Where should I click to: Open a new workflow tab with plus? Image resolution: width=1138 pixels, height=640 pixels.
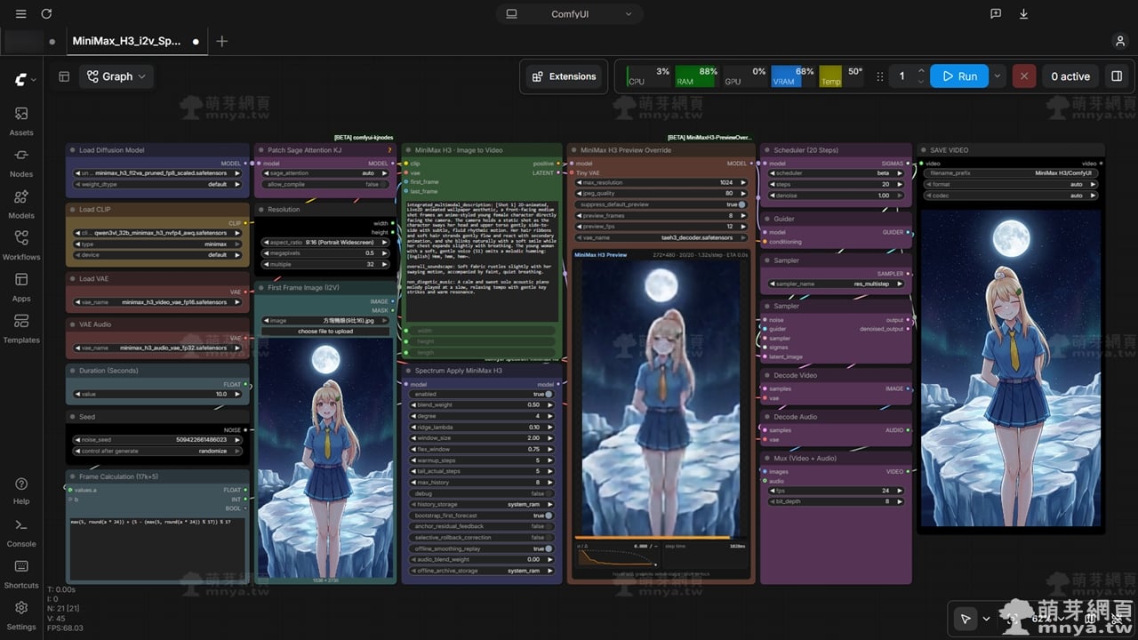tap(221, 41)
